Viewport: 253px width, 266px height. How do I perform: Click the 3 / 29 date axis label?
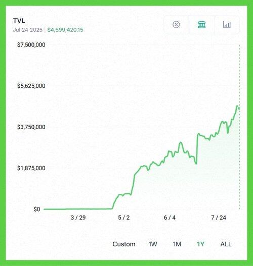point(78,218)
